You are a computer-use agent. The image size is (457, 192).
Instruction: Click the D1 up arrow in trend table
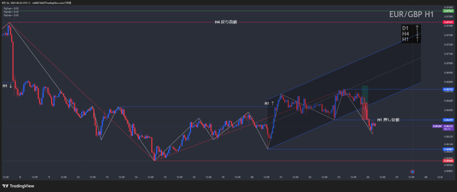click(417, 28)
